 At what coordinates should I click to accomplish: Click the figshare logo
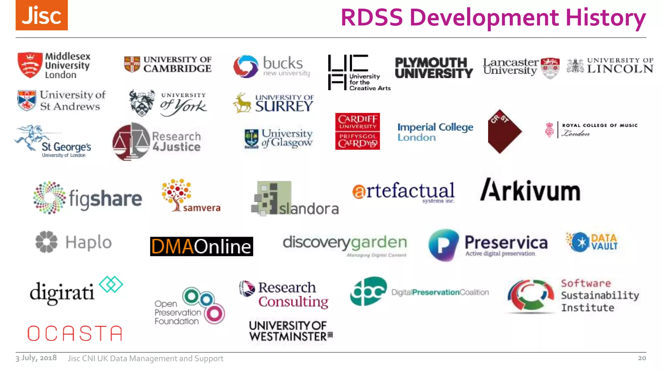87,198
